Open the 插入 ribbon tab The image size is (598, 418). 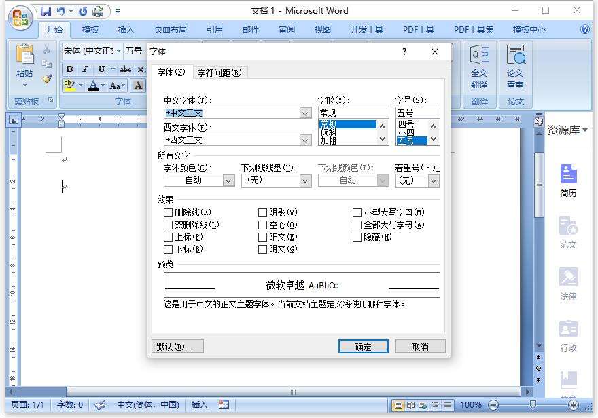tap(126, 30)
